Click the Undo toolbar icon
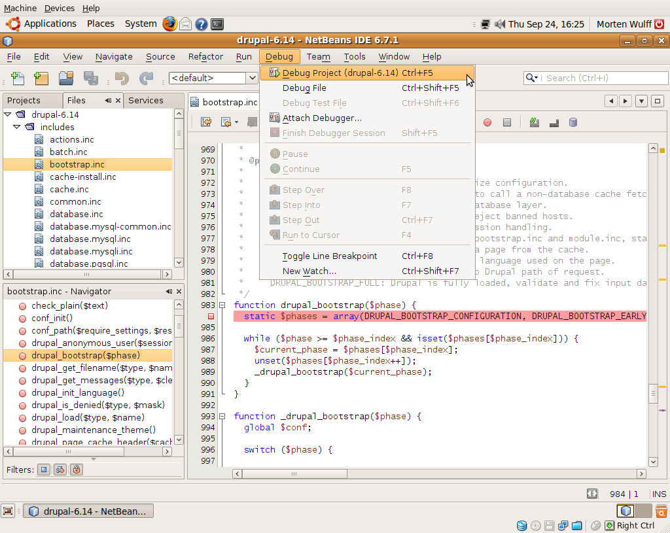 pyautogui.click(x=122, y=78)
